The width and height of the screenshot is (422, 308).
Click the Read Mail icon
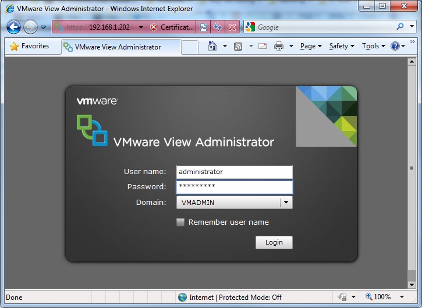click(x=263, y=46)
